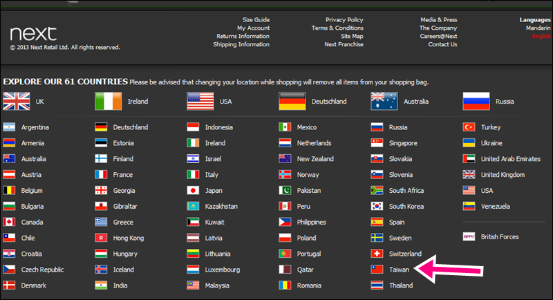Click the Israel flag icon
The height and width of the screenshot is (300, 553).
click(194, 158)
